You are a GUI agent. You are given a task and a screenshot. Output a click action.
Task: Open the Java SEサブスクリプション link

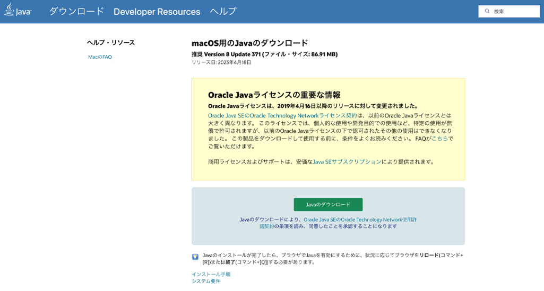[347, 161]
